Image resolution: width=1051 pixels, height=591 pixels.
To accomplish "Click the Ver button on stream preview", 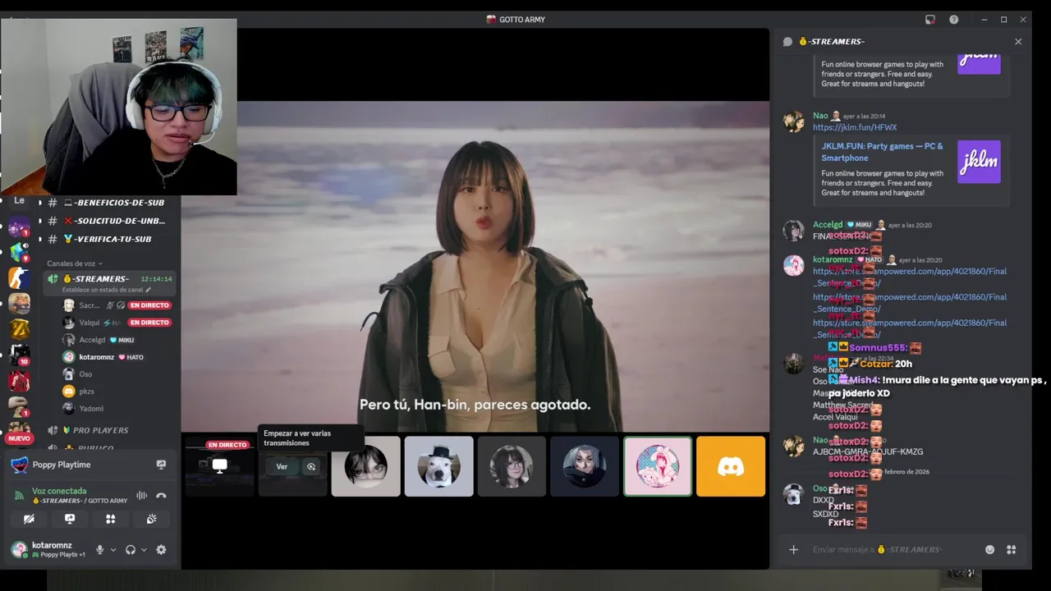I will (x=282, y=466).
